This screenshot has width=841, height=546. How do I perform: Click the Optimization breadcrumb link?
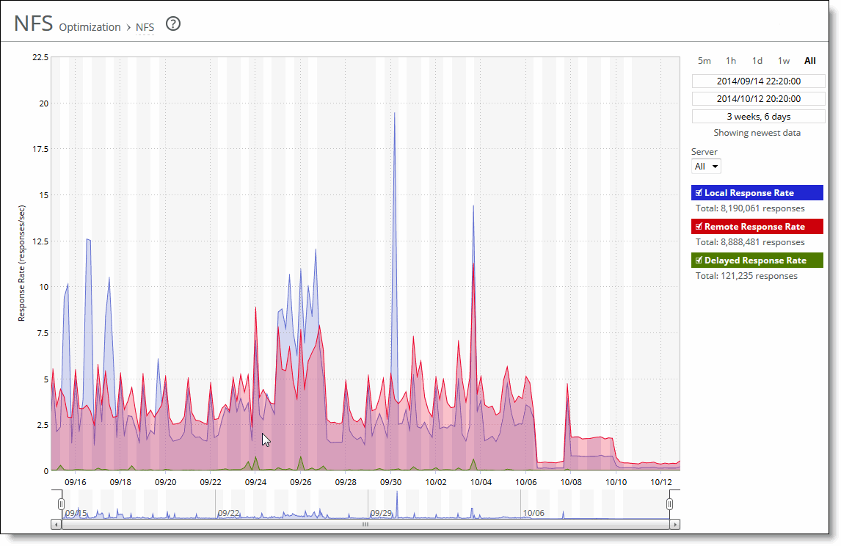click(x=90, y=27)
